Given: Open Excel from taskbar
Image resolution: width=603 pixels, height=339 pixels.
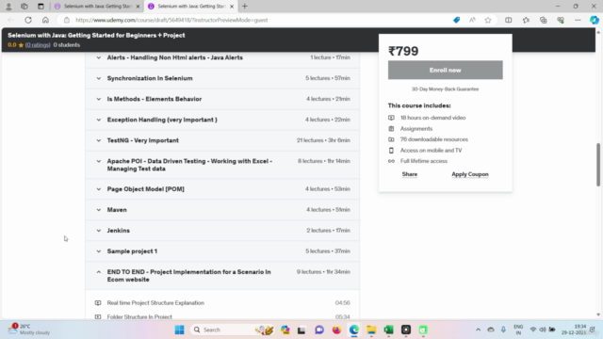Looking at the screenshot, I should pos(388,330).
